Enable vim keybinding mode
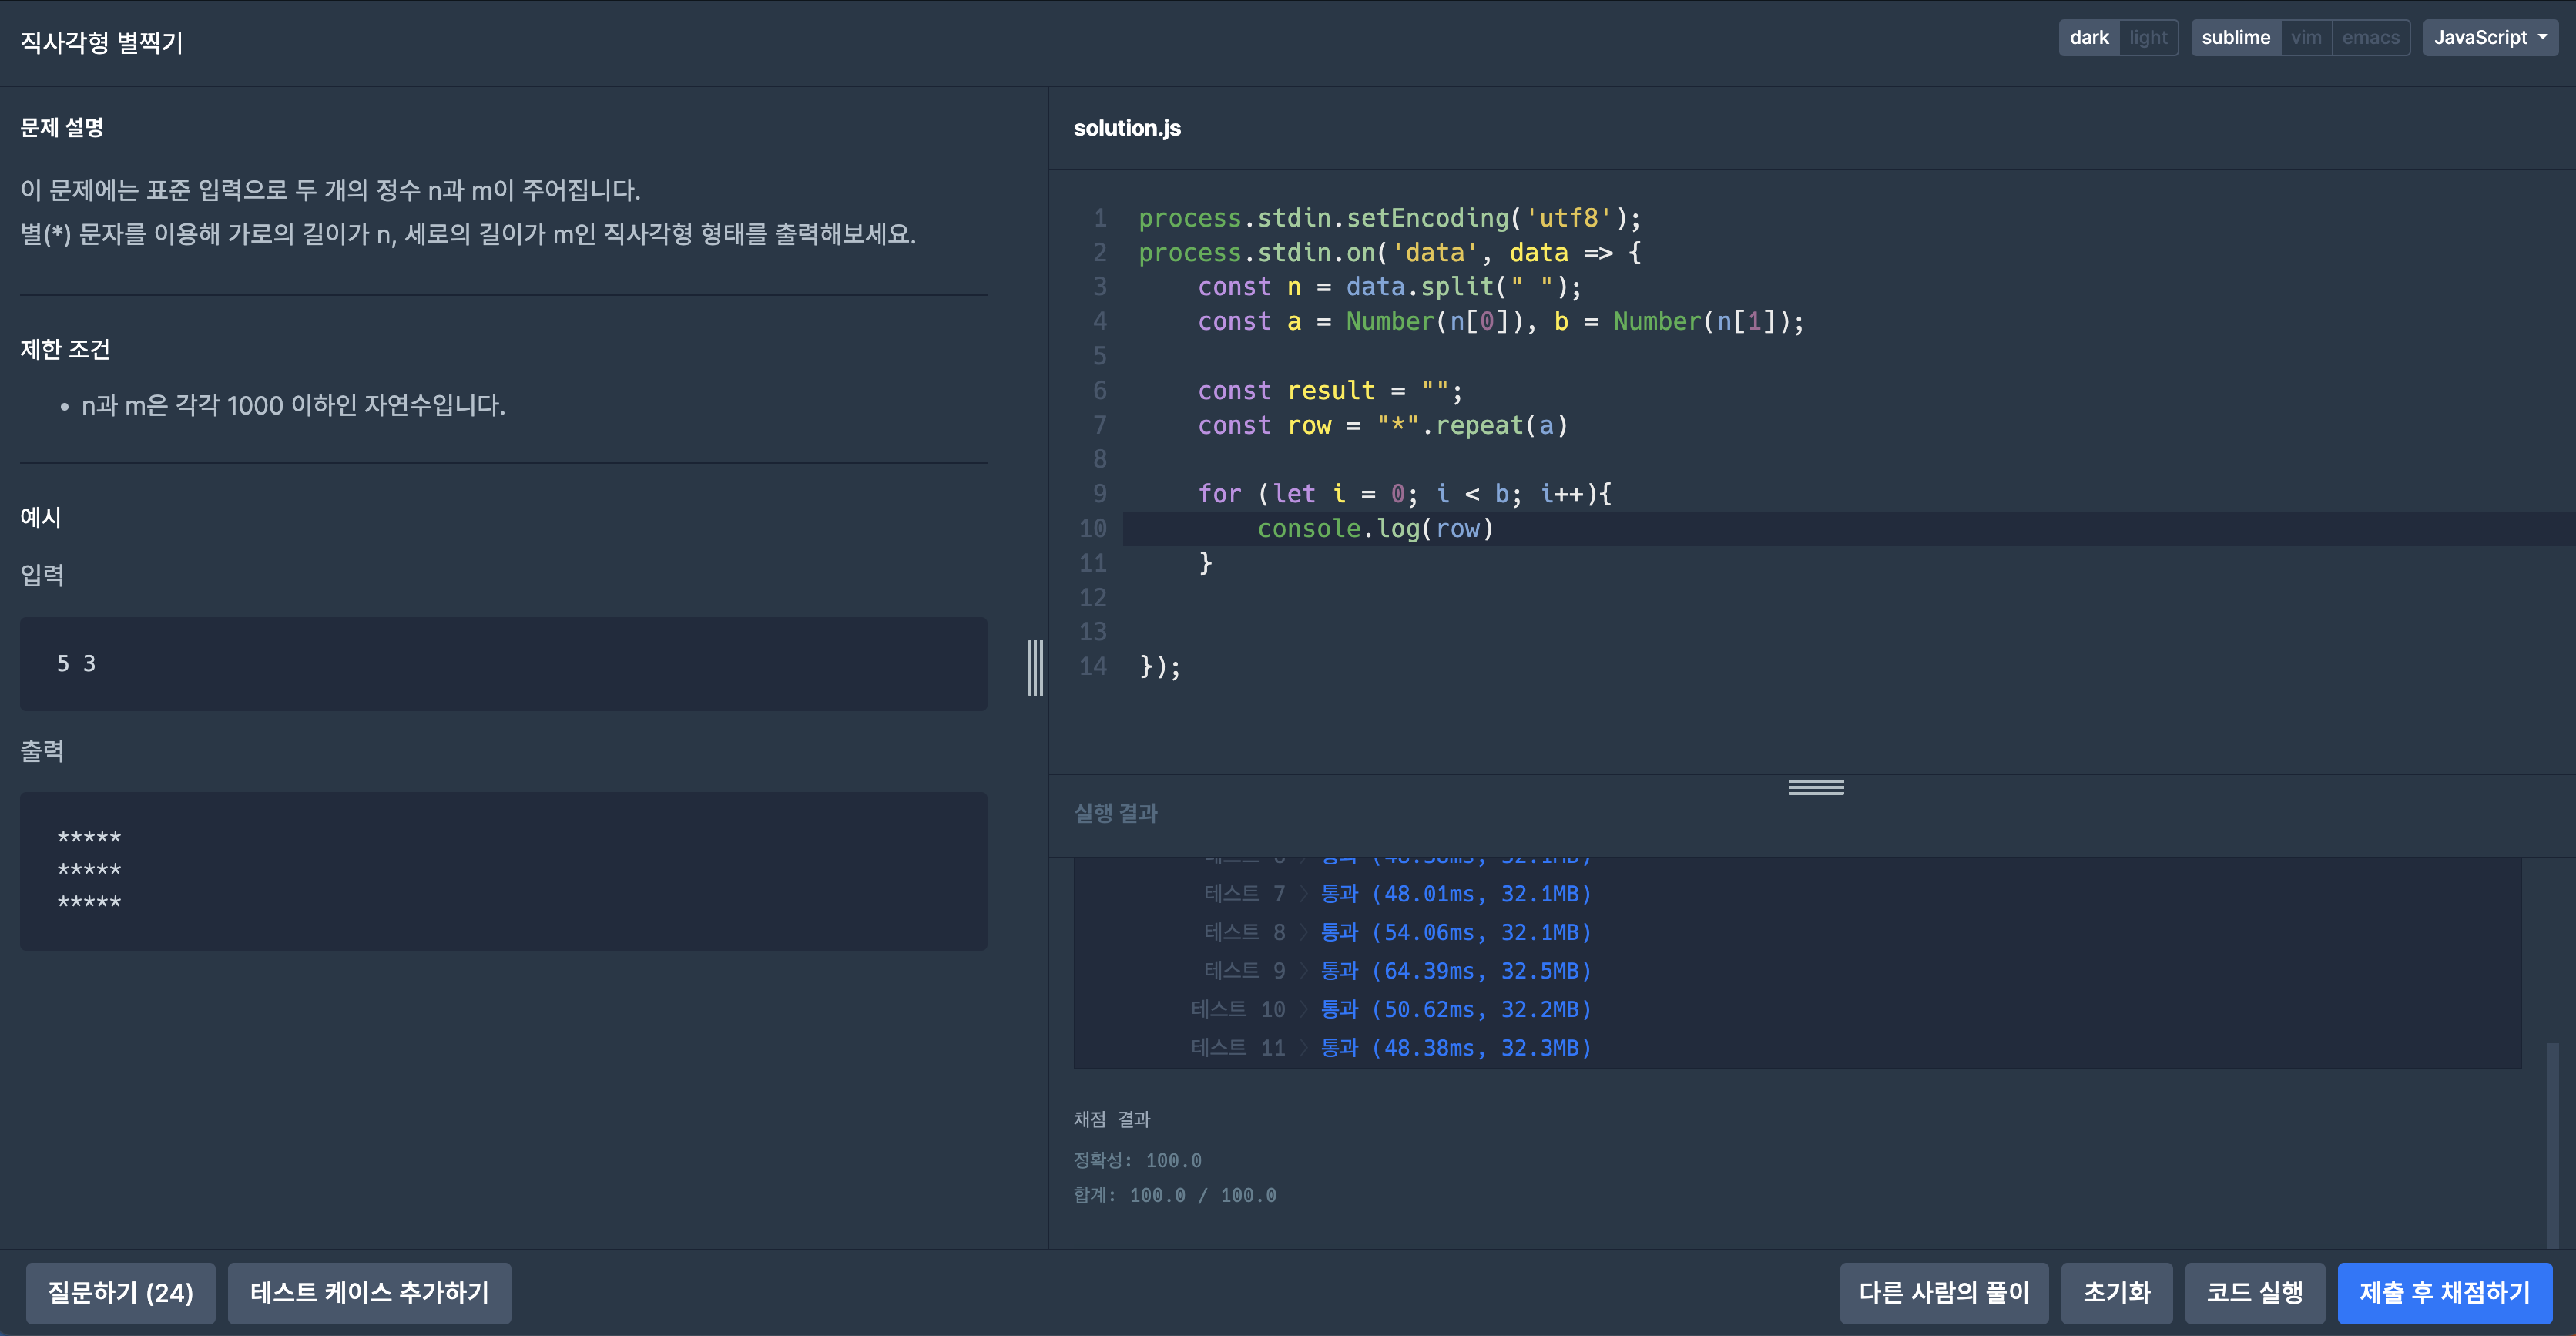The width and height of the screenshot is (2576, 1336). [x=2305, y=38]
